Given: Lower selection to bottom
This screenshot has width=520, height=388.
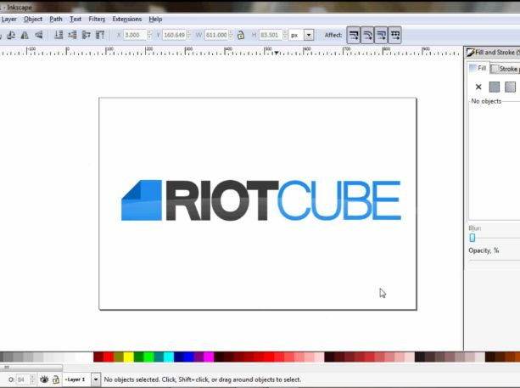Looking at the screenshot, I should click(59, 35).
